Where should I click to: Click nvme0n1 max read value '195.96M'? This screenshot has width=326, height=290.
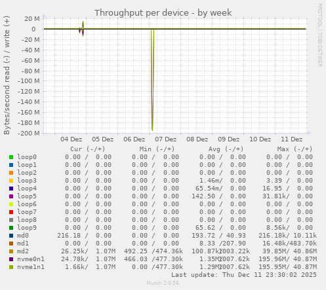click(272, 259)
